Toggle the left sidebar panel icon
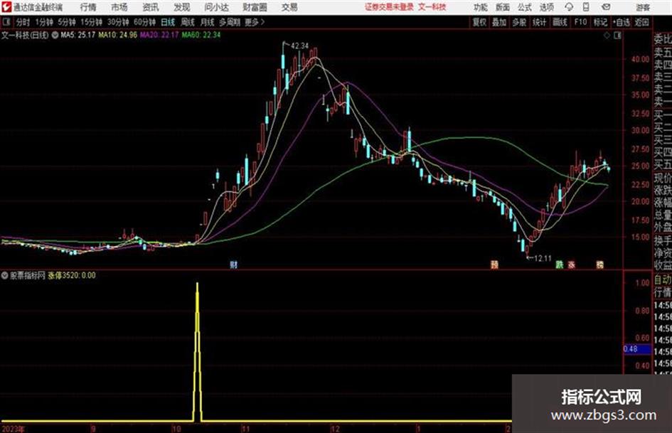Viewport: 672px width, 433px height. tap(6, 22)
